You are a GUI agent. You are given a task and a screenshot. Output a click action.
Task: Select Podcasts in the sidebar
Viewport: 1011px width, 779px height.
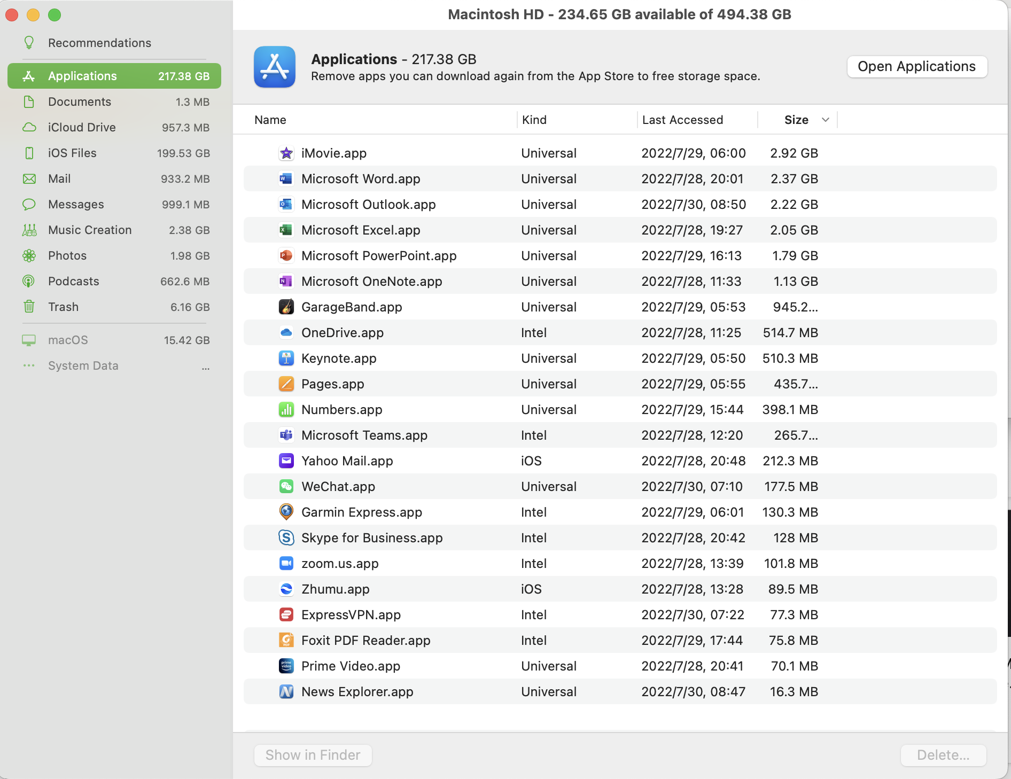[x=114, y=282]
